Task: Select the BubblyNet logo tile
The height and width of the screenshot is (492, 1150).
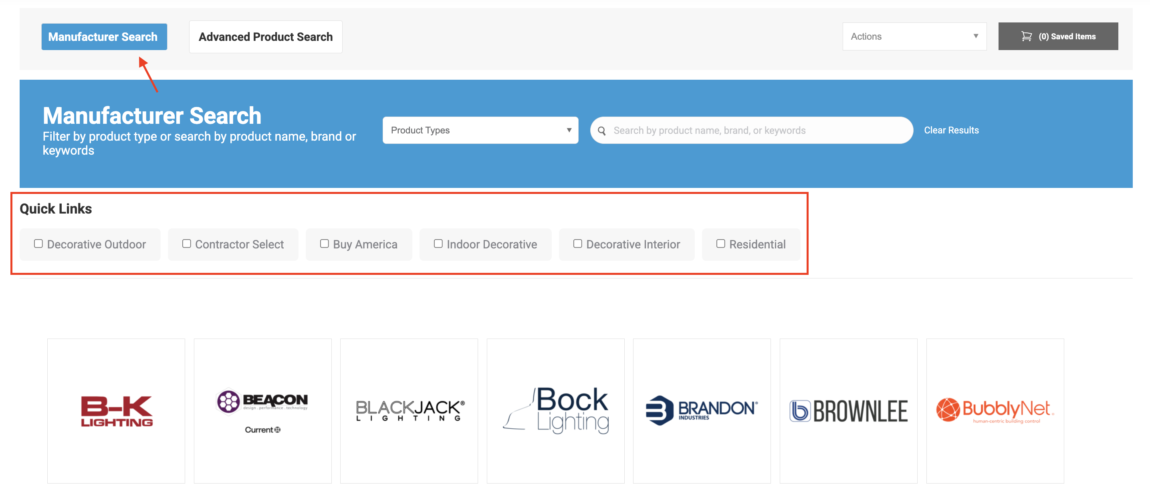Action: pyautogui.click(x=995, y=411)
